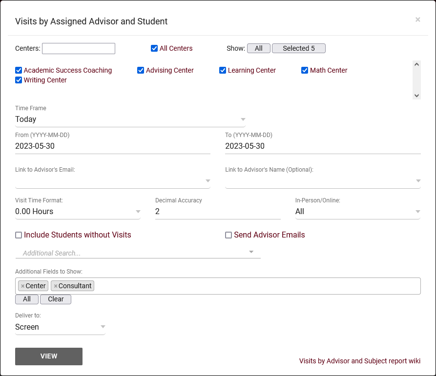This screenshot has height=376, width=436.
Task: Toggle the Math Center checkbox
Action: (306, 70)
